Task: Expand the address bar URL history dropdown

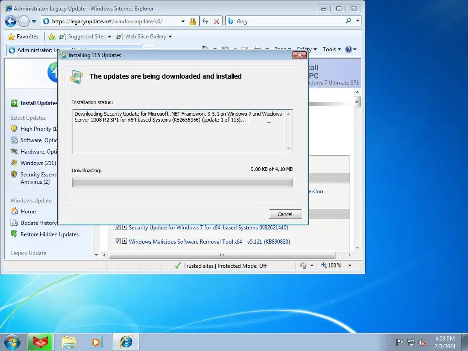Action: pos(183,21)
